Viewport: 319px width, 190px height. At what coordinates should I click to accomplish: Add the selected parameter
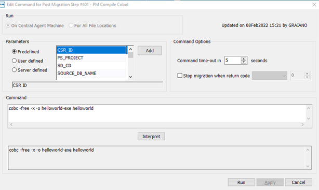tap(150, 51)
